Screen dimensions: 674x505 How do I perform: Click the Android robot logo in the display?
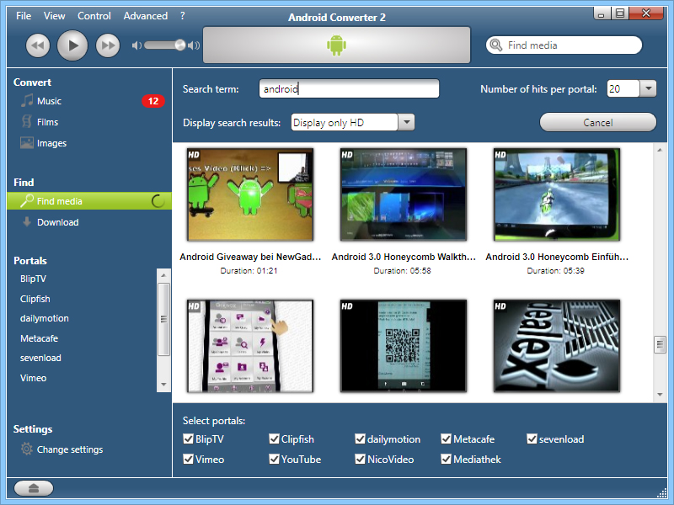tap(336, 45)
